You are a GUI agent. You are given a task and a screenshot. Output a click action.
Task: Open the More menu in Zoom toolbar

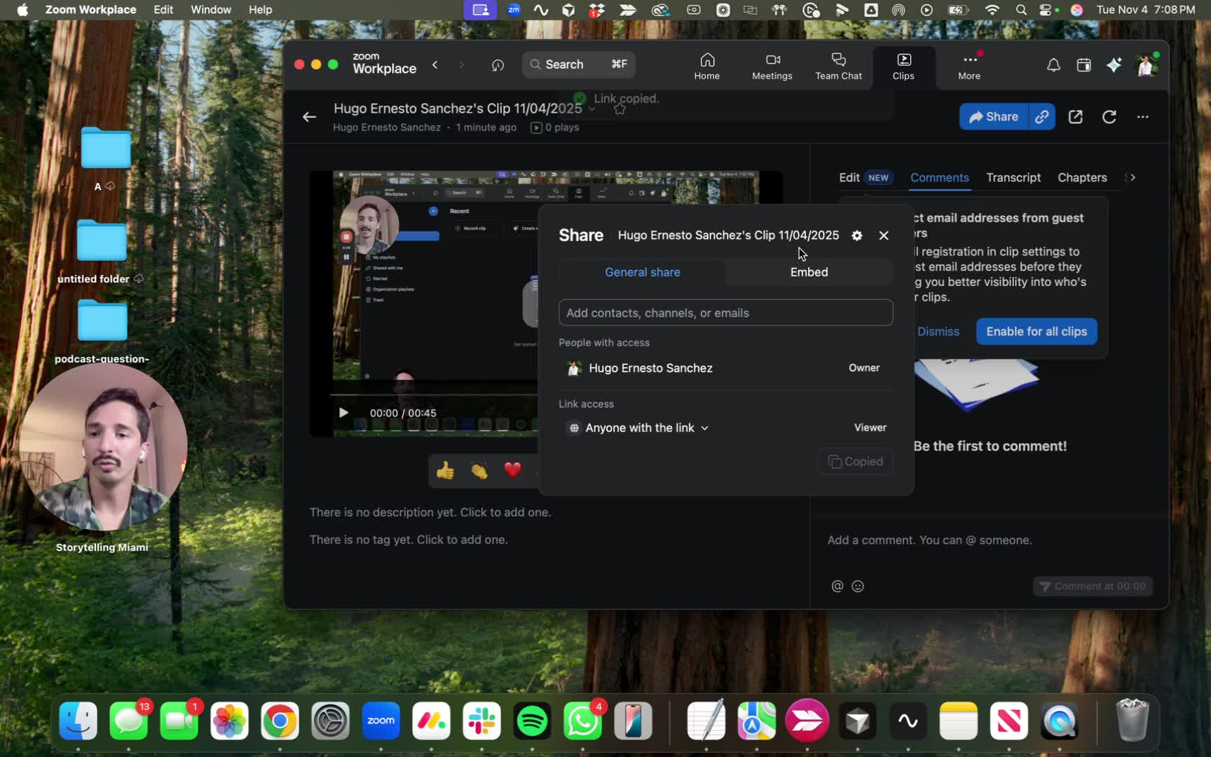pyautogui.click(x=969, y=67)
